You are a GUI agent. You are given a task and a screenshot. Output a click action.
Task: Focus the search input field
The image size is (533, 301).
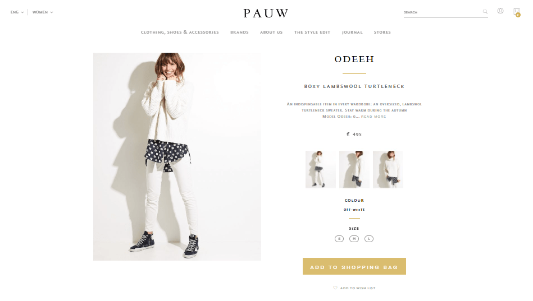point(442,12)
